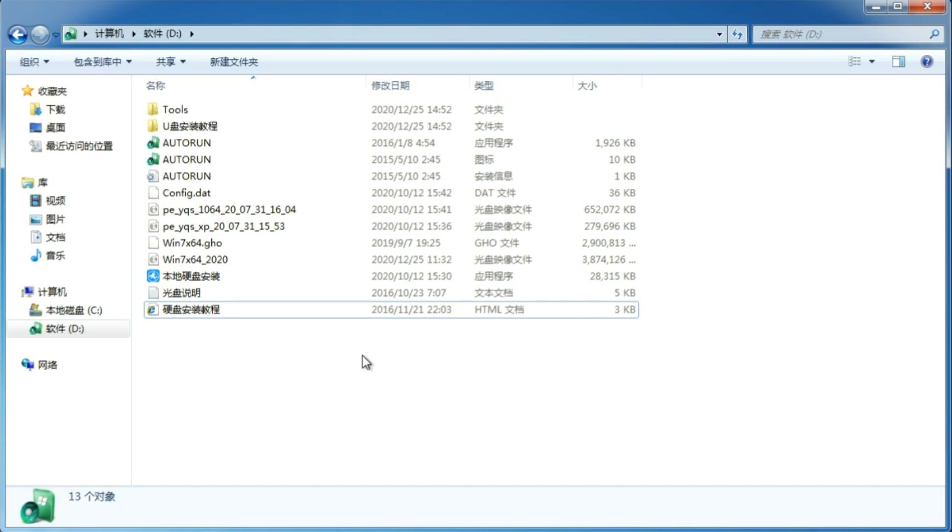Open the U盘安装教程 folder

(x=190, y=126)
